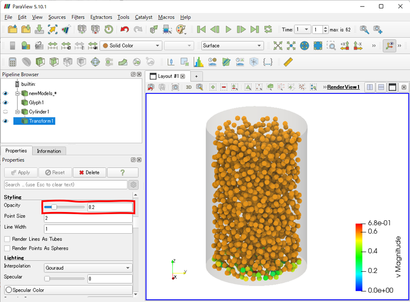Open the Filters menu
This screenshot has width=410, height=302.
[x=78, y=17]
